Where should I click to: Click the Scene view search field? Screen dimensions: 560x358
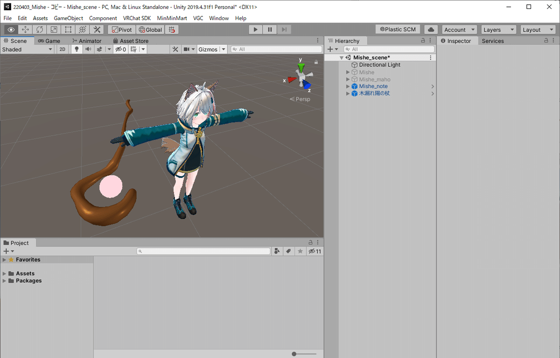click(x=276, y=49)
